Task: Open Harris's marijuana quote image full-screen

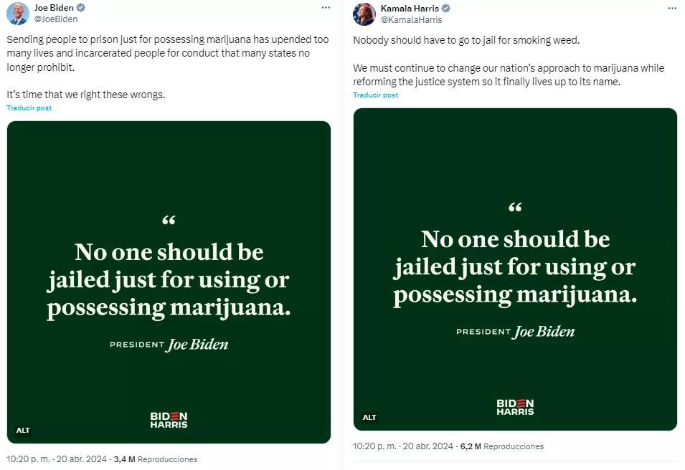Action: pos(515,265)
